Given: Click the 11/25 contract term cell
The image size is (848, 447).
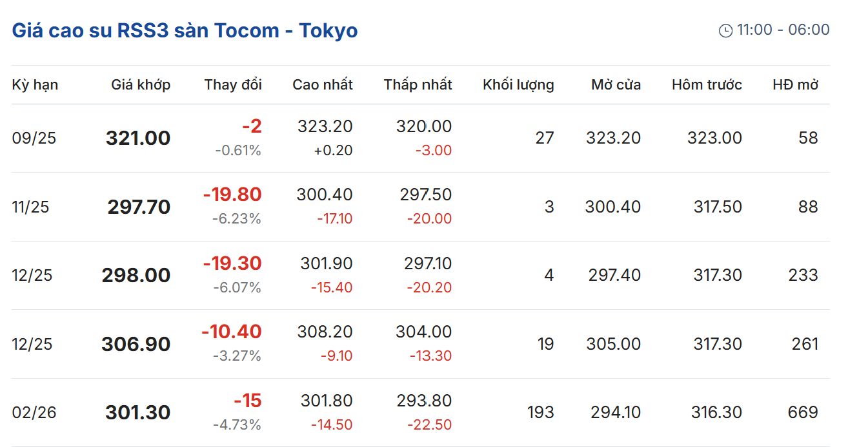Looking at the screenshot, I should tap(31, 207).
